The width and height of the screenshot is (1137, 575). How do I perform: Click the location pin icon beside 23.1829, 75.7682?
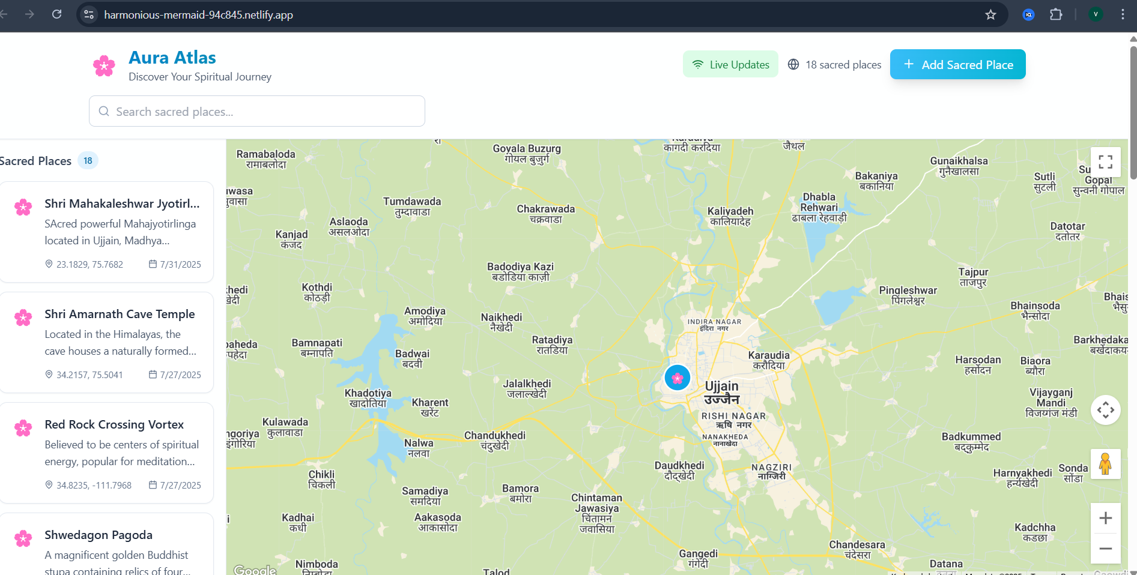pyautogui.click(x=49, y=264)
